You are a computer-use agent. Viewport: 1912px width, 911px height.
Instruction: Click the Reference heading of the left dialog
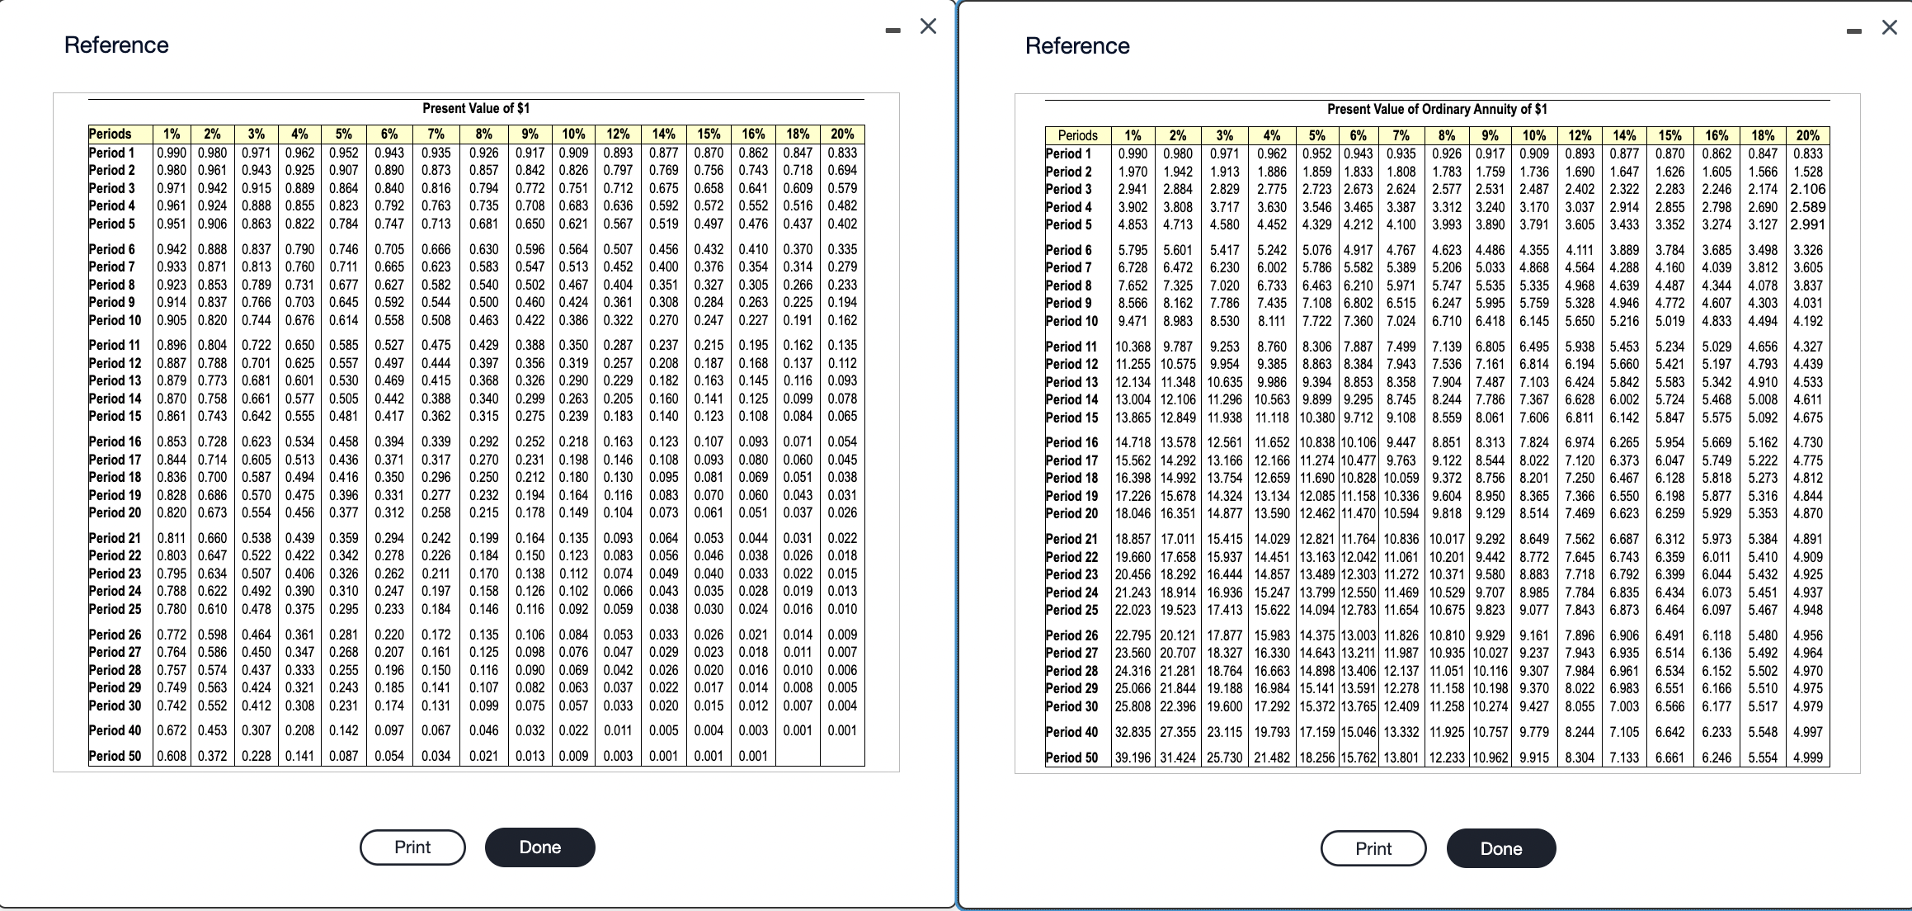(117, 44)
